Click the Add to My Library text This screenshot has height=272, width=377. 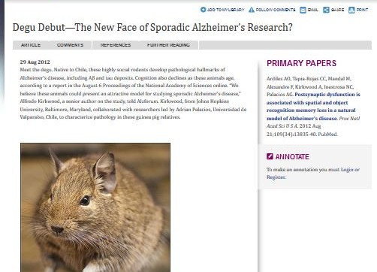pyautogui.click(x=225, y=10)
